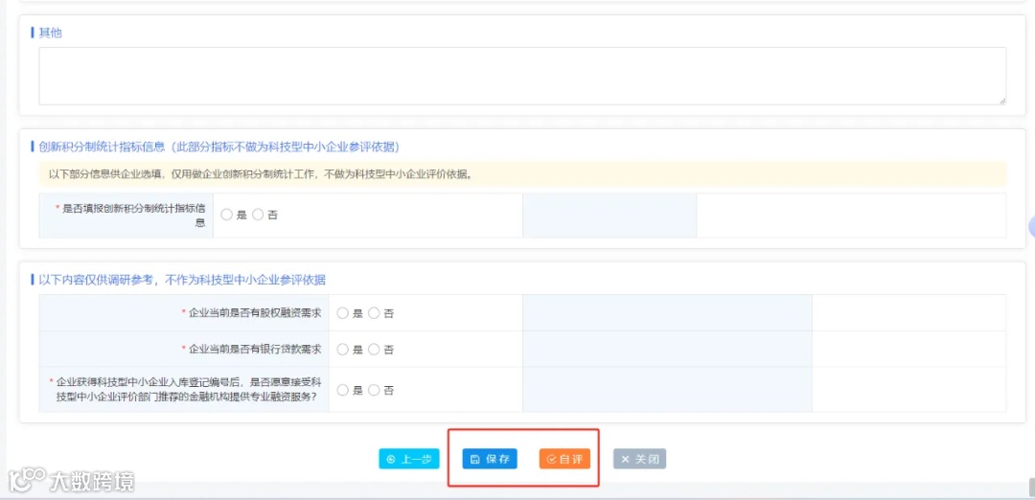Select 否 for 金融机构提供专业融资服务 question
Screen dimensions: 1035x500
[x=374, y=390]
